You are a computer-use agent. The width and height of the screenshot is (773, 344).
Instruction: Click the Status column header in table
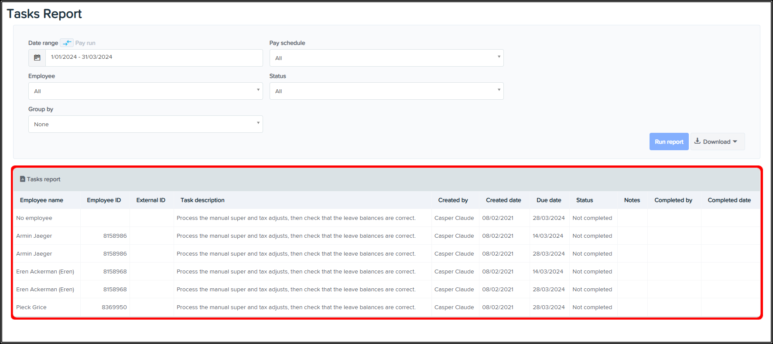[584, 200]
